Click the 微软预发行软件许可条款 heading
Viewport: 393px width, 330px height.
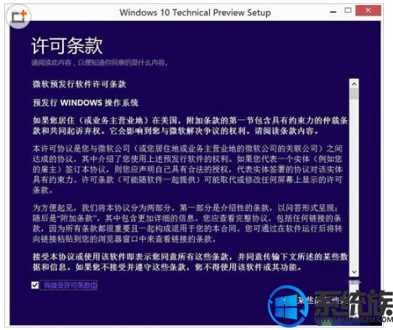80,84
